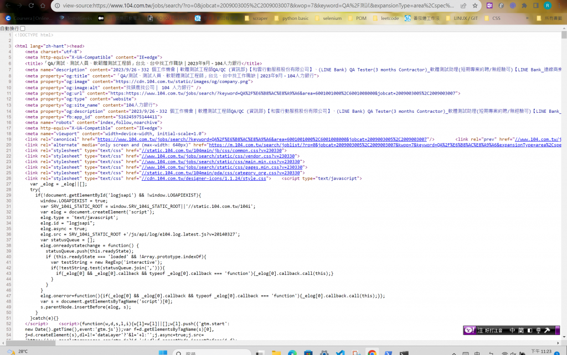Open the vendor.css stylesheet link
Image resolution: width=567 pixels, height=355 pixels.
pyautogui.click(x=218, y=156)
